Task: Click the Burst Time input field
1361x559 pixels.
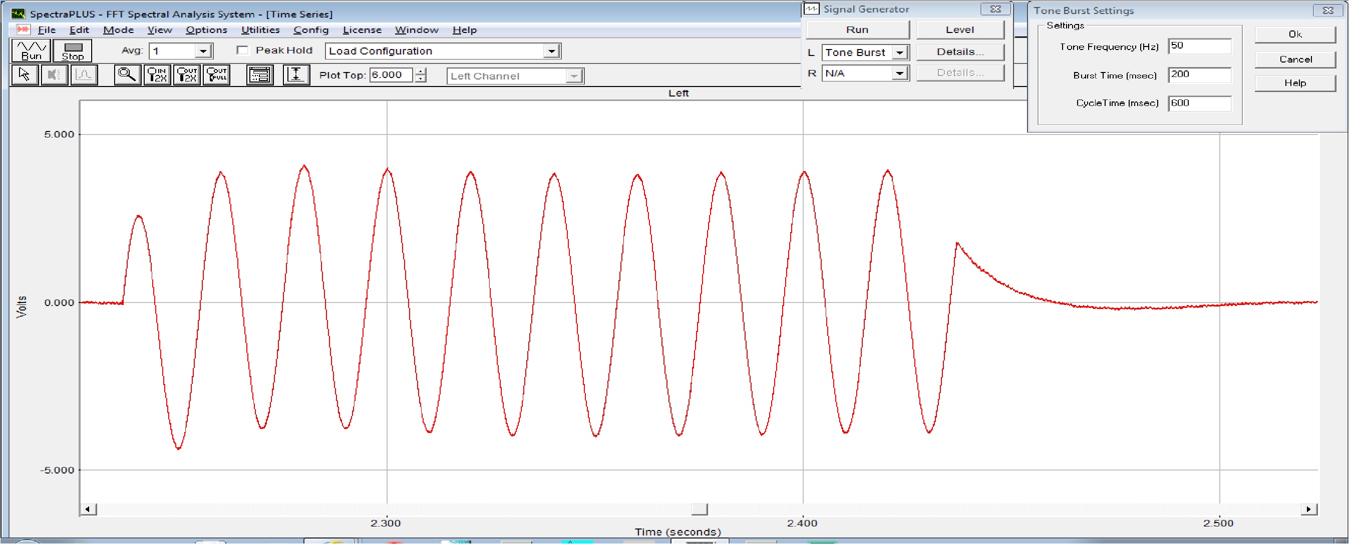Action: point(1199,75)
